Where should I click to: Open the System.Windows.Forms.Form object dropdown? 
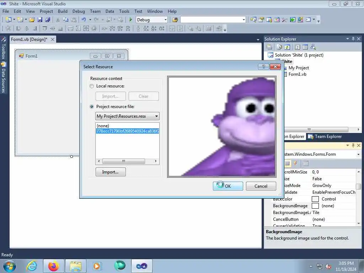pyautogui.click(x=358, y=154)
